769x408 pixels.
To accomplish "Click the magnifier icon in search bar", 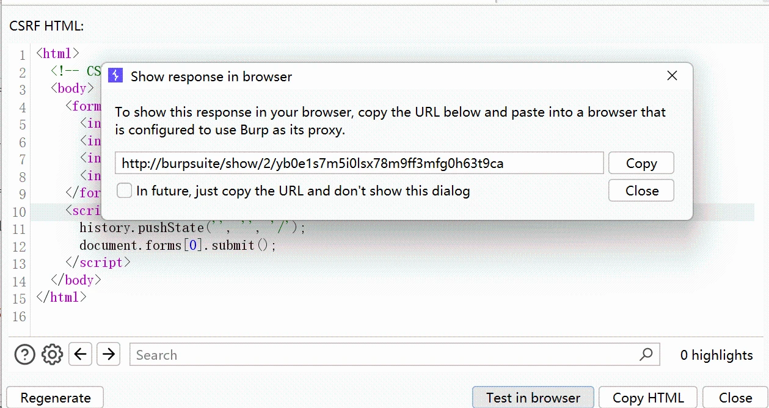I will click(646, 354).
